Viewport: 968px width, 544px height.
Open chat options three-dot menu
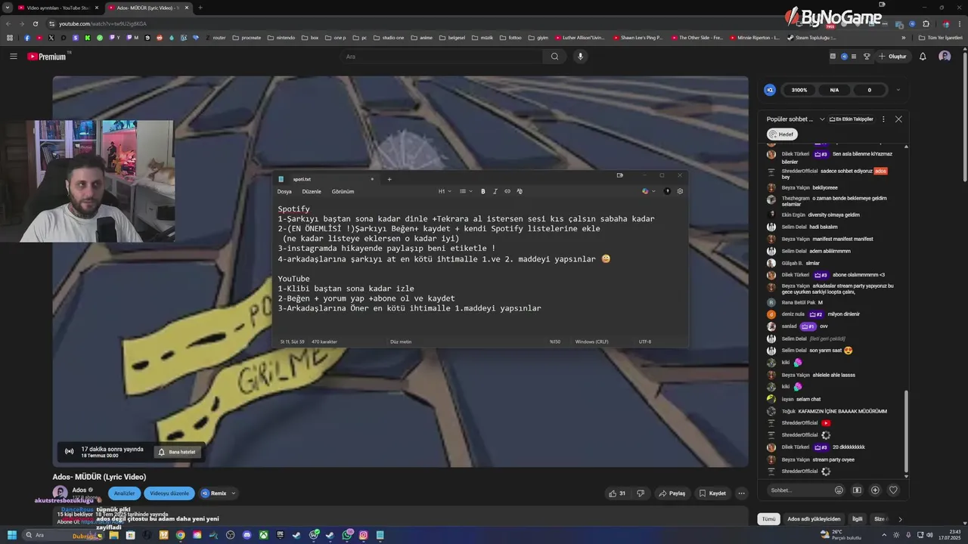pos(883,119)
